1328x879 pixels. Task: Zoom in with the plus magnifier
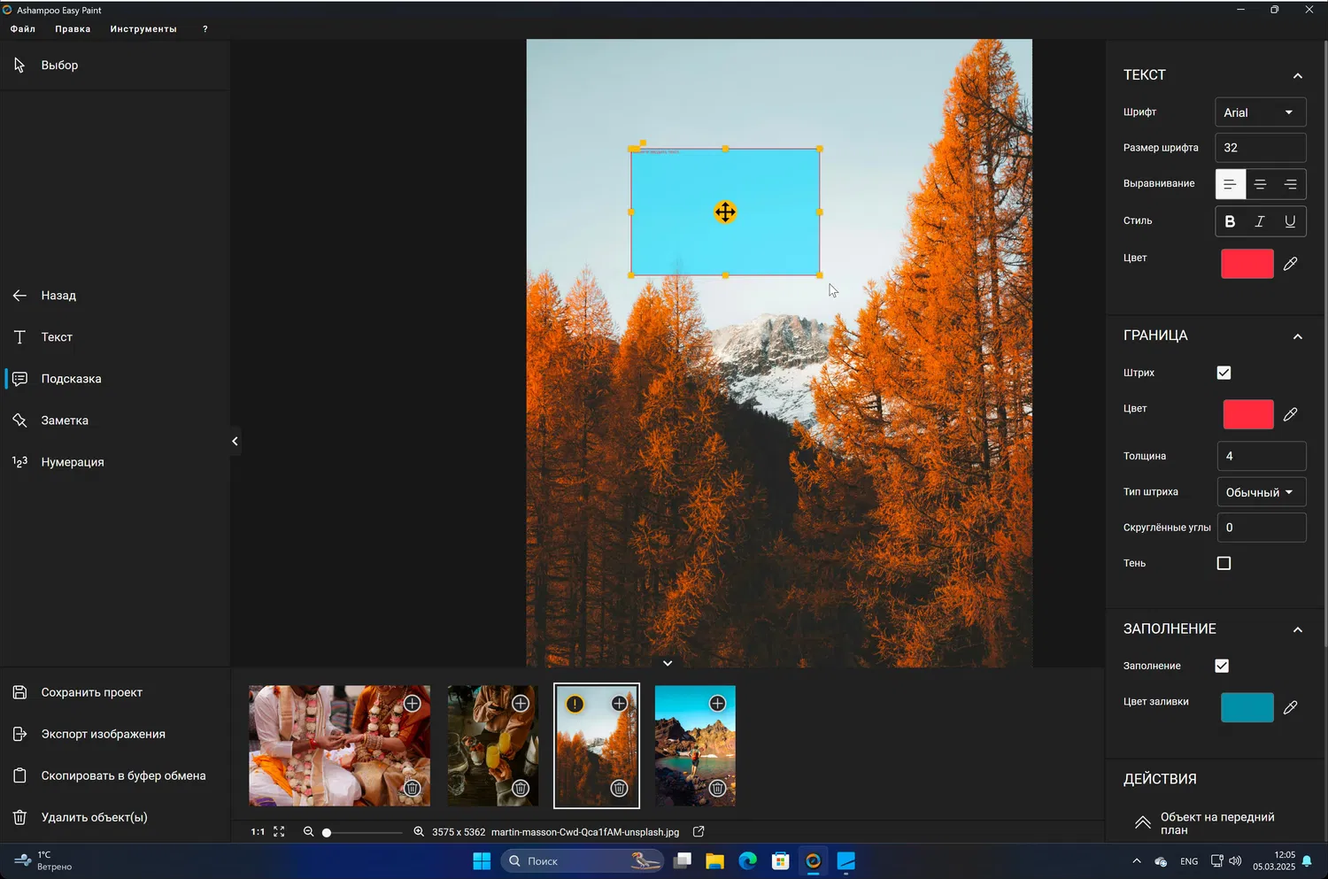pos(419,832)
